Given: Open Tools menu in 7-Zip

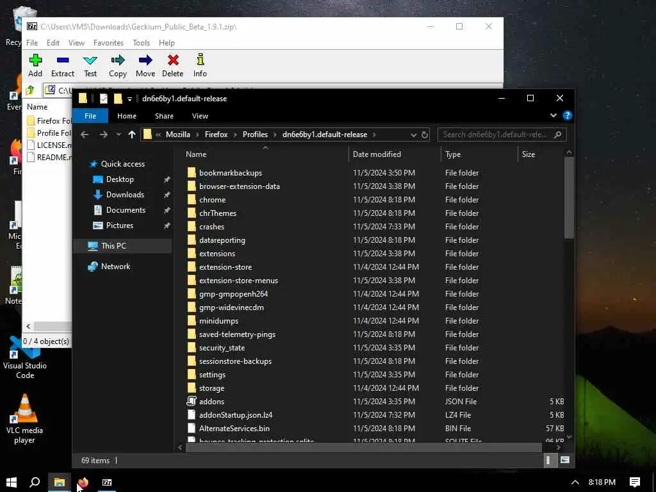Looking at the screenshot, I should coord(141,43).
